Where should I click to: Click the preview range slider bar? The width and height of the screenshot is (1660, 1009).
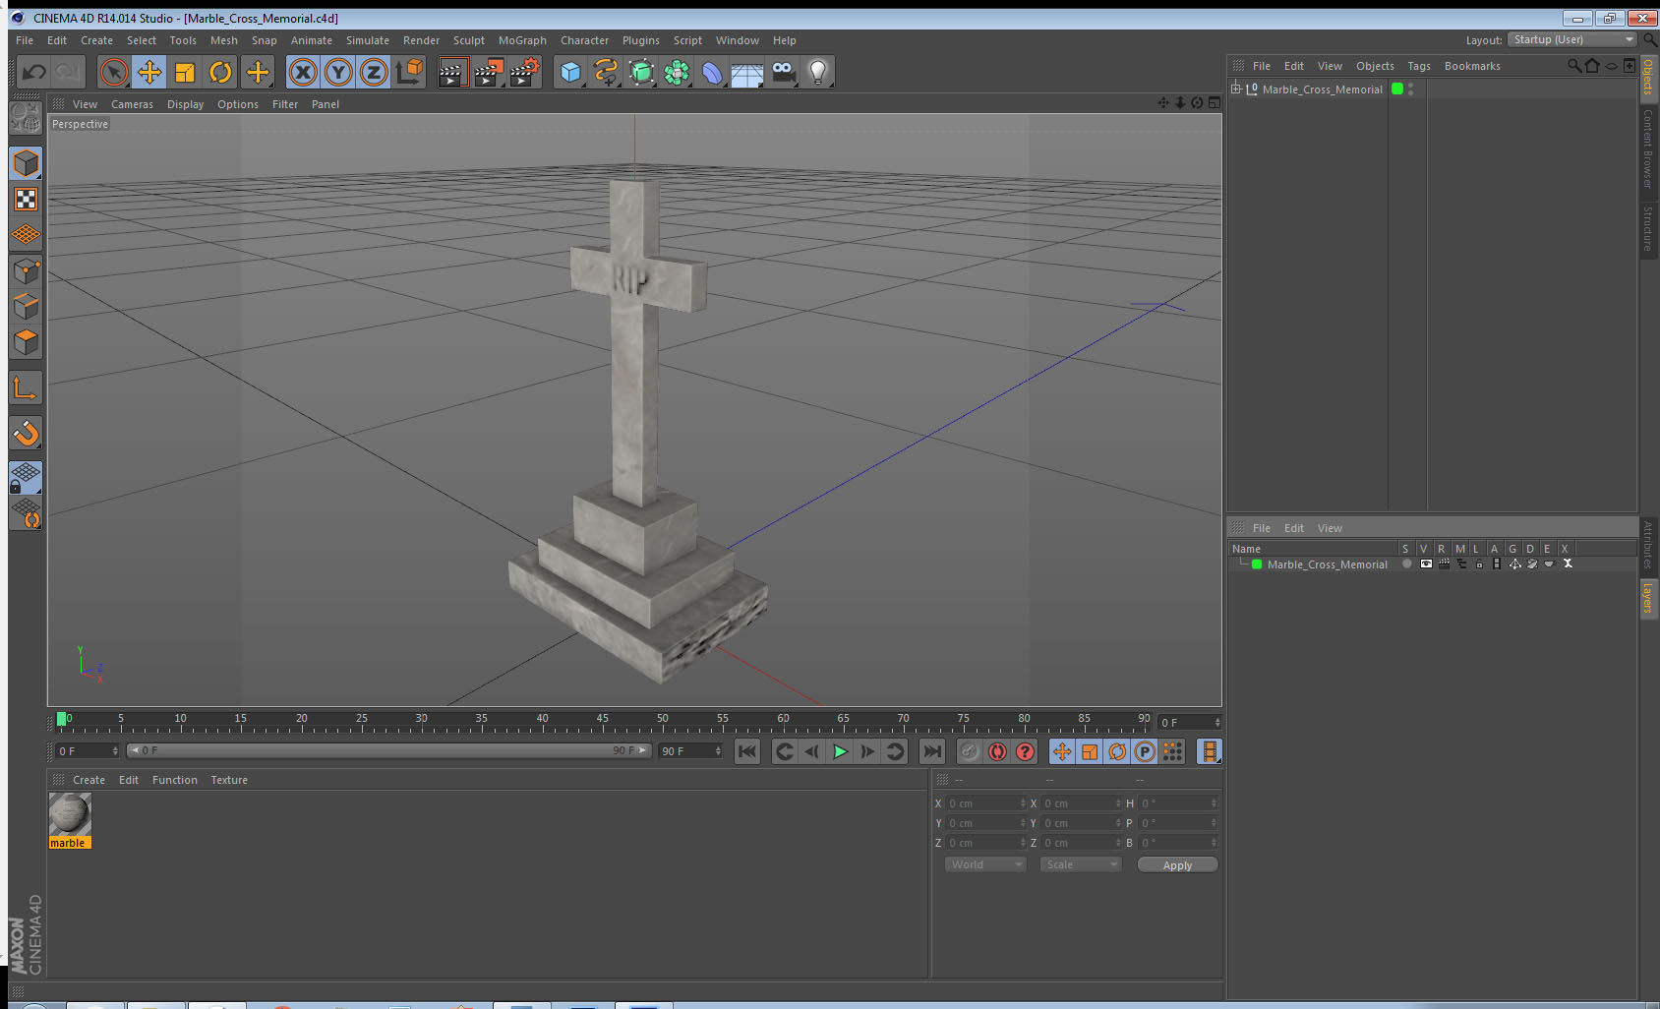pos(389,750)
